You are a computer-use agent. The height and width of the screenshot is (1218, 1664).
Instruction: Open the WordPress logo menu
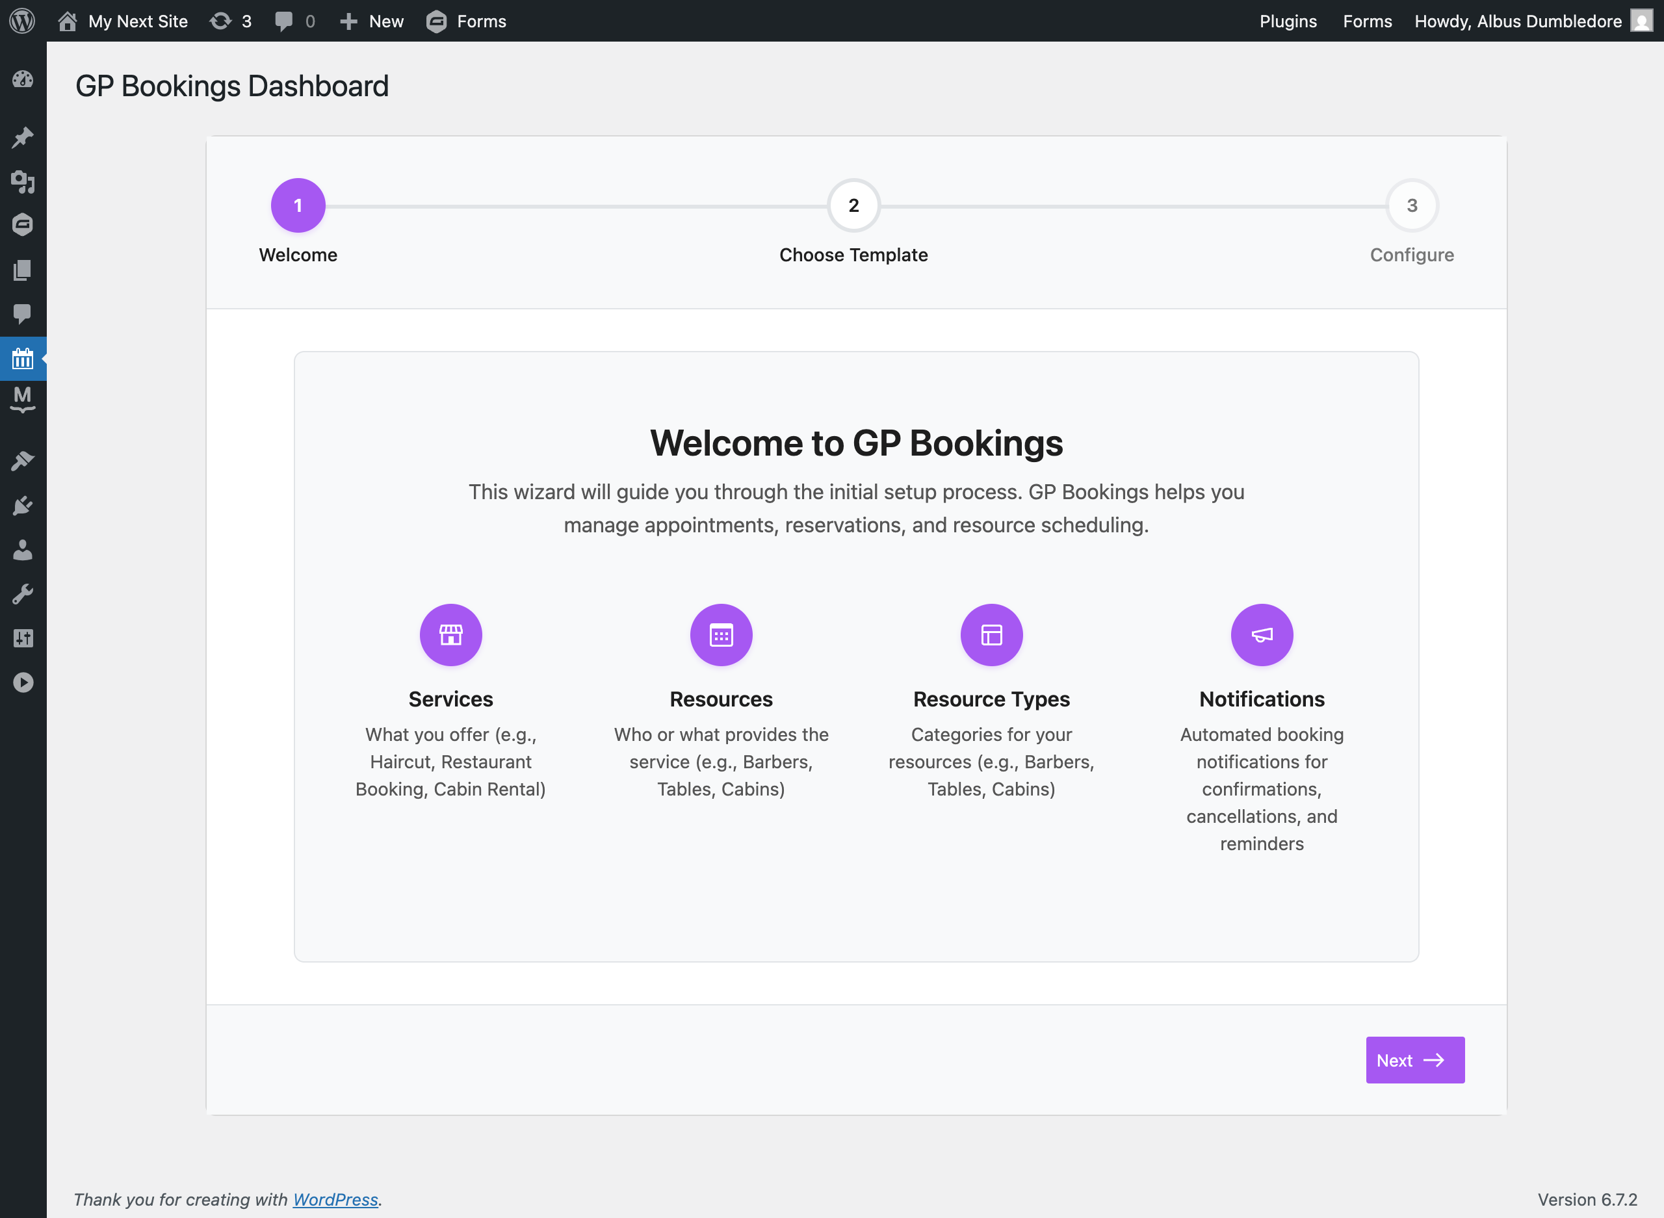pyautogui.click(x=22, y=21)
